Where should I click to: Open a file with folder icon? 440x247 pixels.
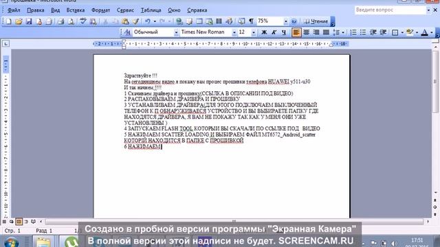point(19,21)
